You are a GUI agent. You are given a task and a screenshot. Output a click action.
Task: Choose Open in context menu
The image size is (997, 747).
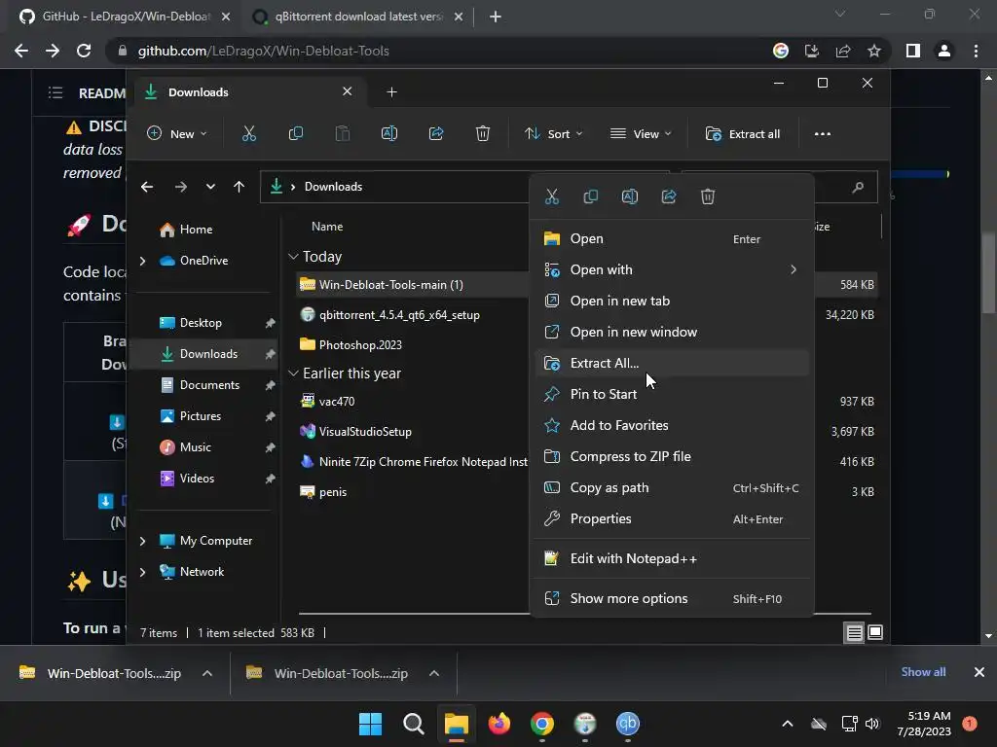(672, 239)
